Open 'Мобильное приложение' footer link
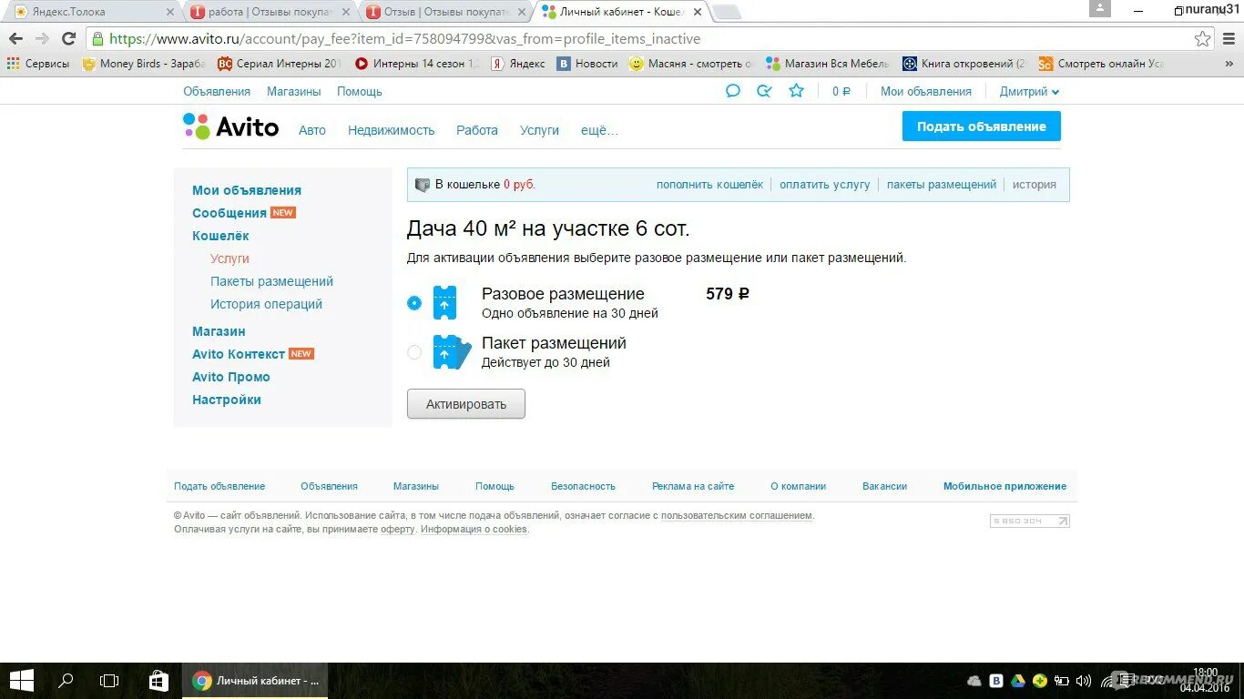Viewport: 1244px width, 699px height. click(x=1004, y=486)
